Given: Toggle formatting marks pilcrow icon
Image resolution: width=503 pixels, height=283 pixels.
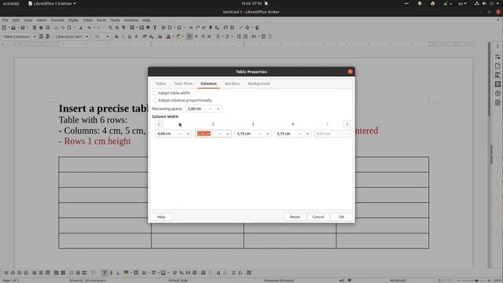Looking at the screenshot, I should pyautogui.click(x=123, y=28).
